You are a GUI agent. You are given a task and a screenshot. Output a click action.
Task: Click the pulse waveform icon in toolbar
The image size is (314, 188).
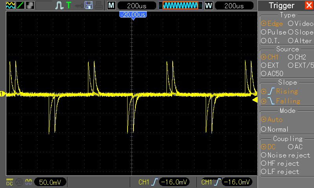(x=59, y=5)
